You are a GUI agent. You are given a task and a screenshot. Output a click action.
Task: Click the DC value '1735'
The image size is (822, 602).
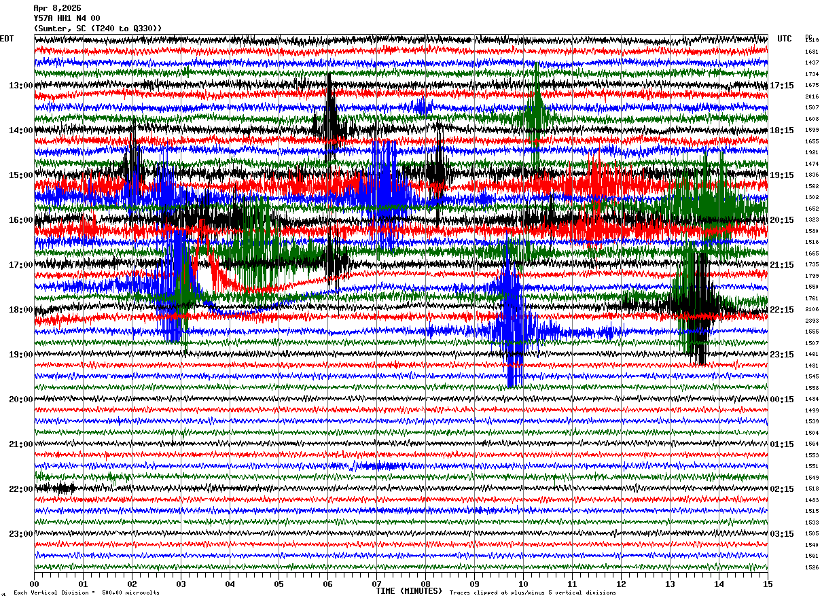pos(811,265)
